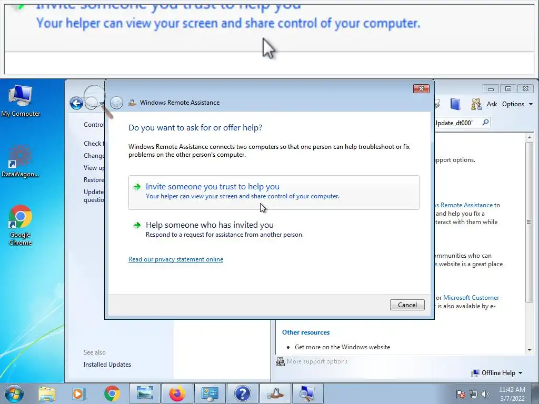The height and width of the screenshot is (404, 539).
Task: Switch to Remote Assistance taskbar item
Action: point(275,393)
